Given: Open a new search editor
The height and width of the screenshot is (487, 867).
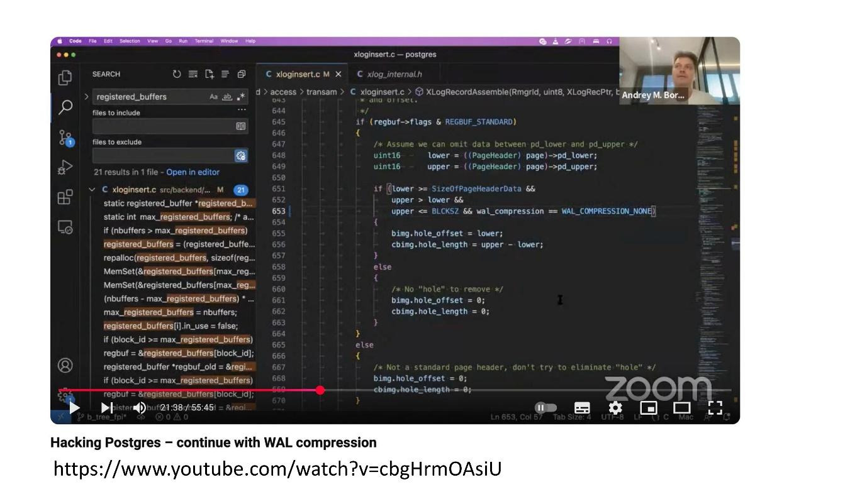Looking at the screenshot, I should (209, 74).
